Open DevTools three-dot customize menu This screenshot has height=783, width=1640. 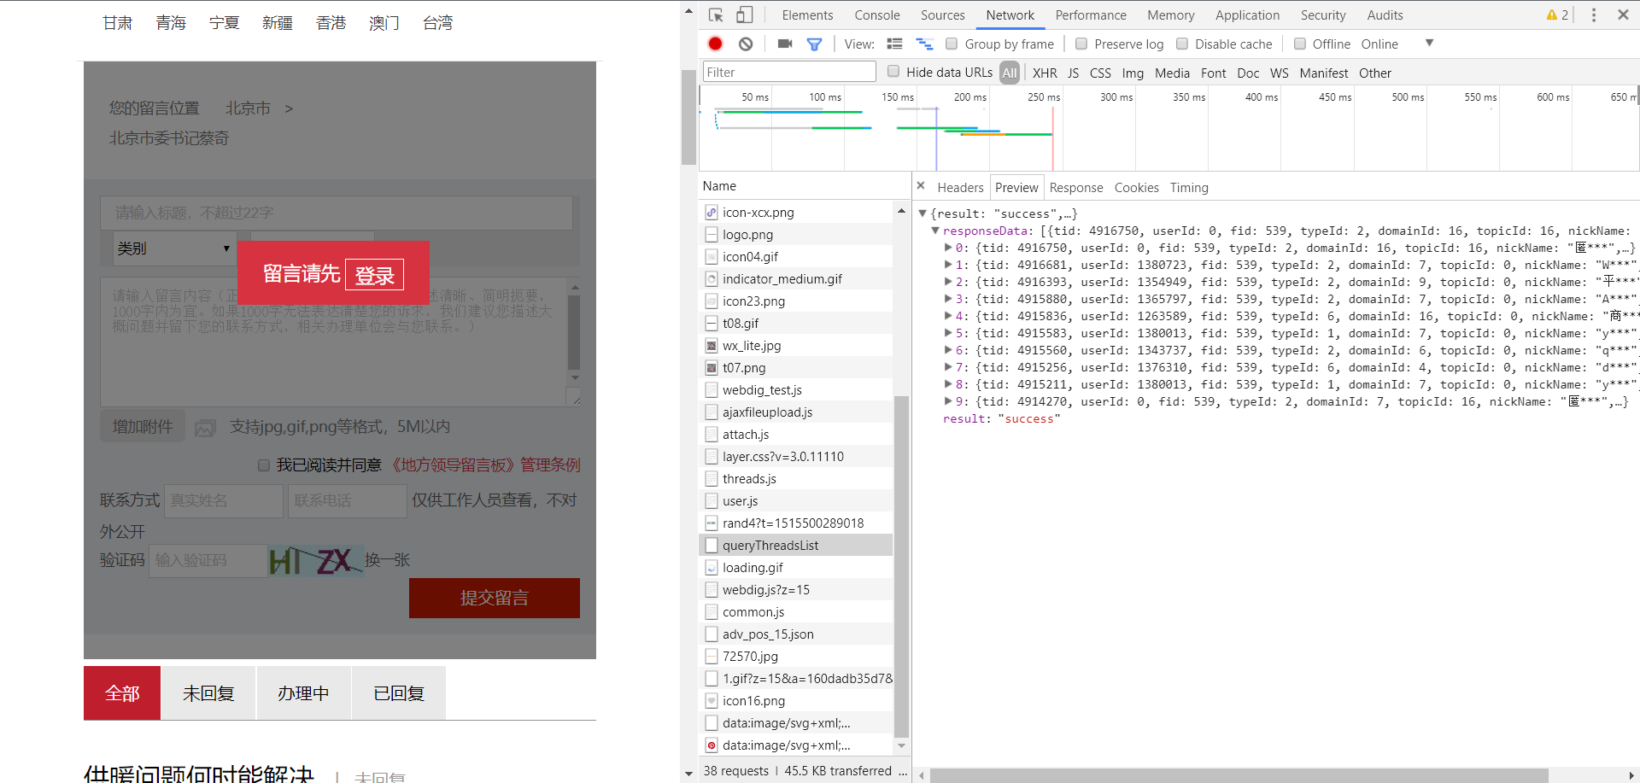tap(1593, 15)
